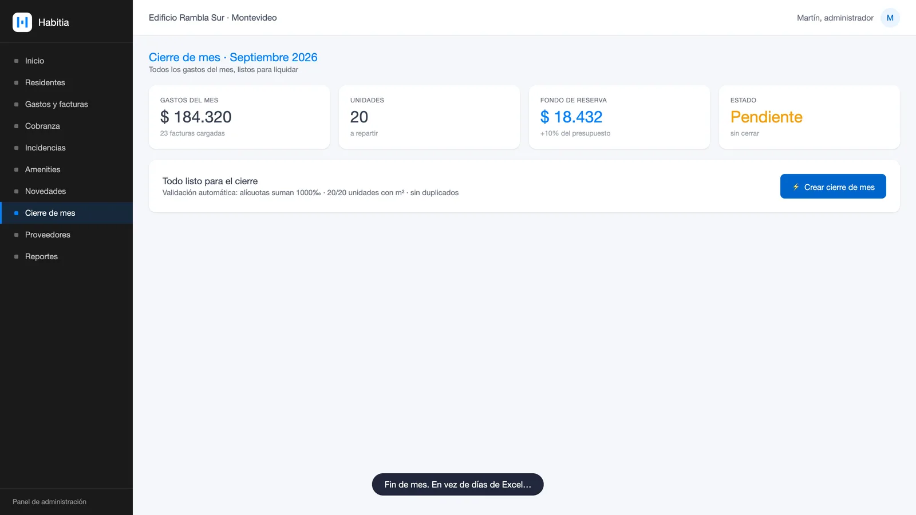Open Martín's user avatar
The image size is (916, 515).
coord(890,18)
